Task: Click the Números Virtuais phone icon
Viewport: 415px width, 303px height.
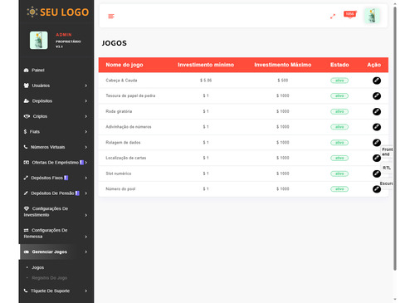Action: tap(26, 147)
